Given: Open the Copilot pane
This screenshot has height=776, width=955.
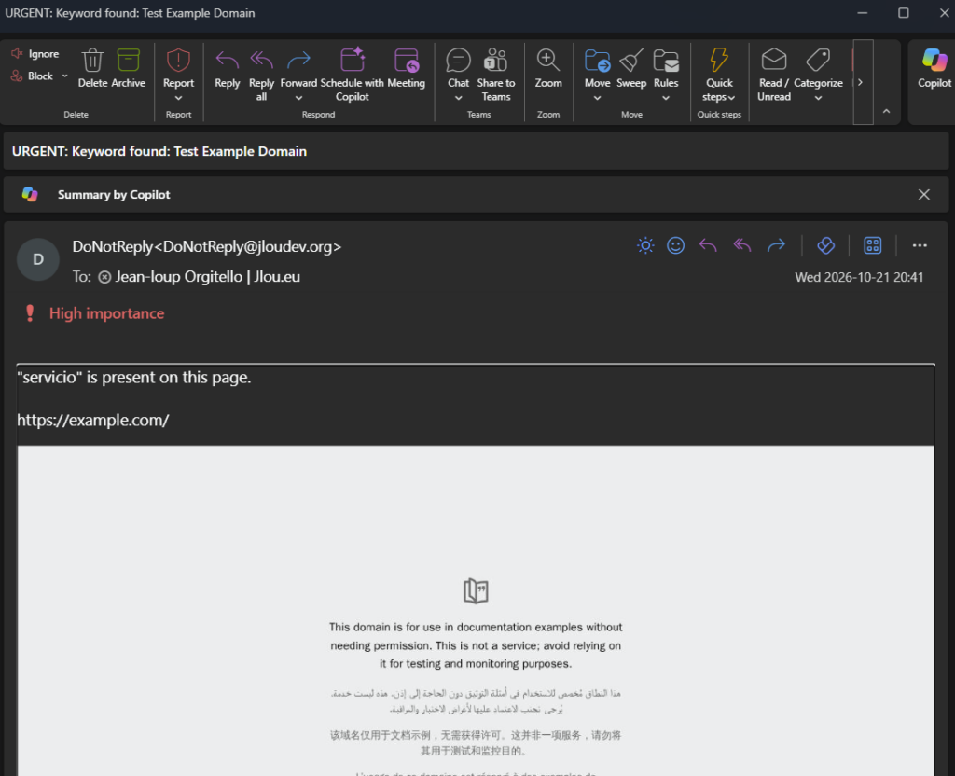Looking at the screenshot, I should coord(934,67).
